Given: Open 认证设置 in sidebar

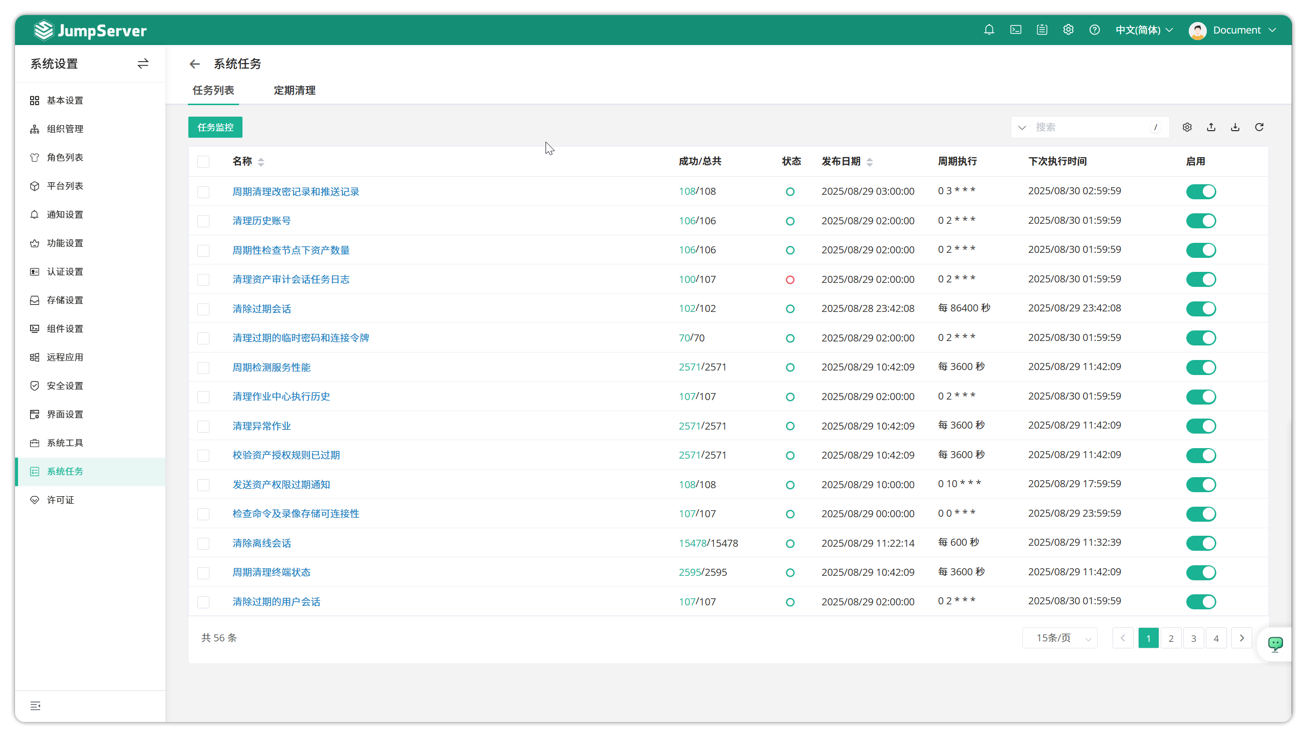Looking at the screenshot, I should pos(90,272).
